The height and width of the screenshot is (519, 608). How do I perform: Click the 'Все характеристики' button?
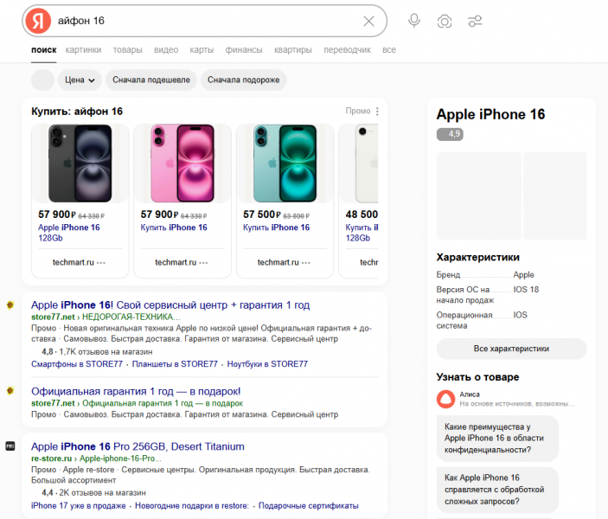click(511, 349)
